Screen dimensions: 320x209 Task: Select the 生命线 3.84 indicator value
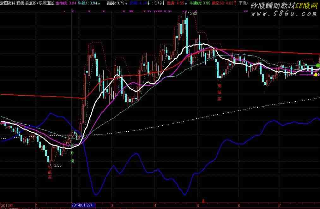pyautogui.click(x=66, y=3)
